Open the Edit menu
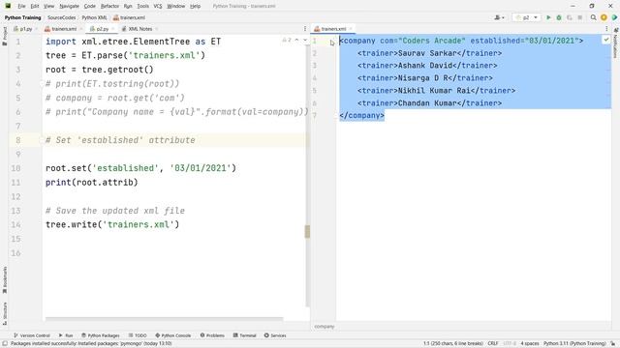620x348 pixels. 35,6
